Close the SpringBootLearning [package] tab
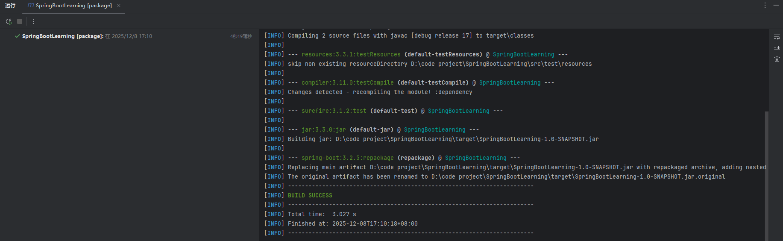Screen dimensions: 783x241 point(119,6)
